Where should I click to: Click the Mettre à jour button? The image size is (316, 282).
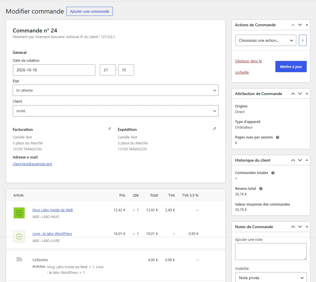pos(291,67)
